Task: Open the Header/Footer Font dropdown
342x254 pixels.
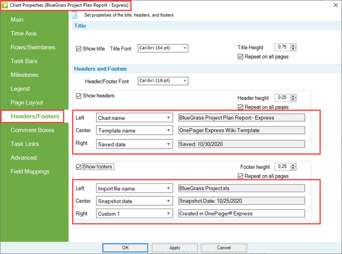Action: 163,81
